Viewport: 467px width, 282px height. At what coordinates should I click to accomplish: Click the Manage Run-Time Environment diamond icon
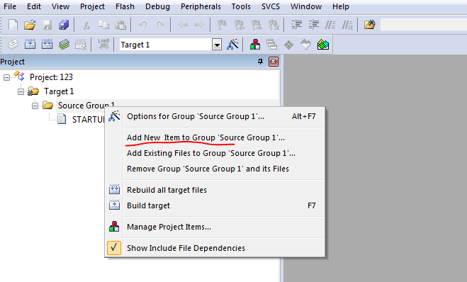pos(288,45)
